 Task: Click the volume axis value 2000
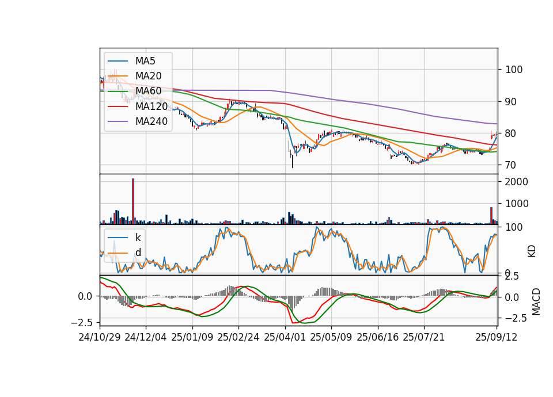click(x=516, y=182)
